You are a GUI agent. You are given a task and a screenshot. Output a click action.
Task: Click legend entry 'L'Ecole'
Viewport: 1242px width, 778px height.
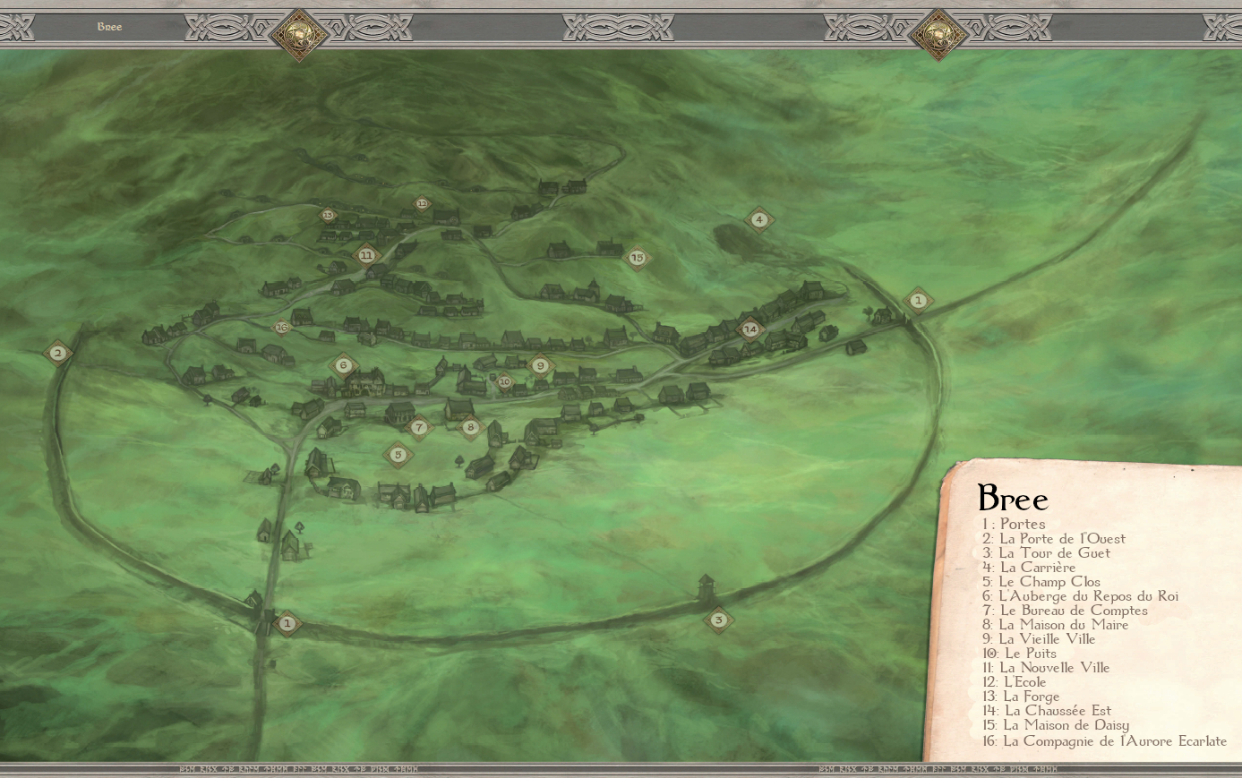tap(1014, 681)
